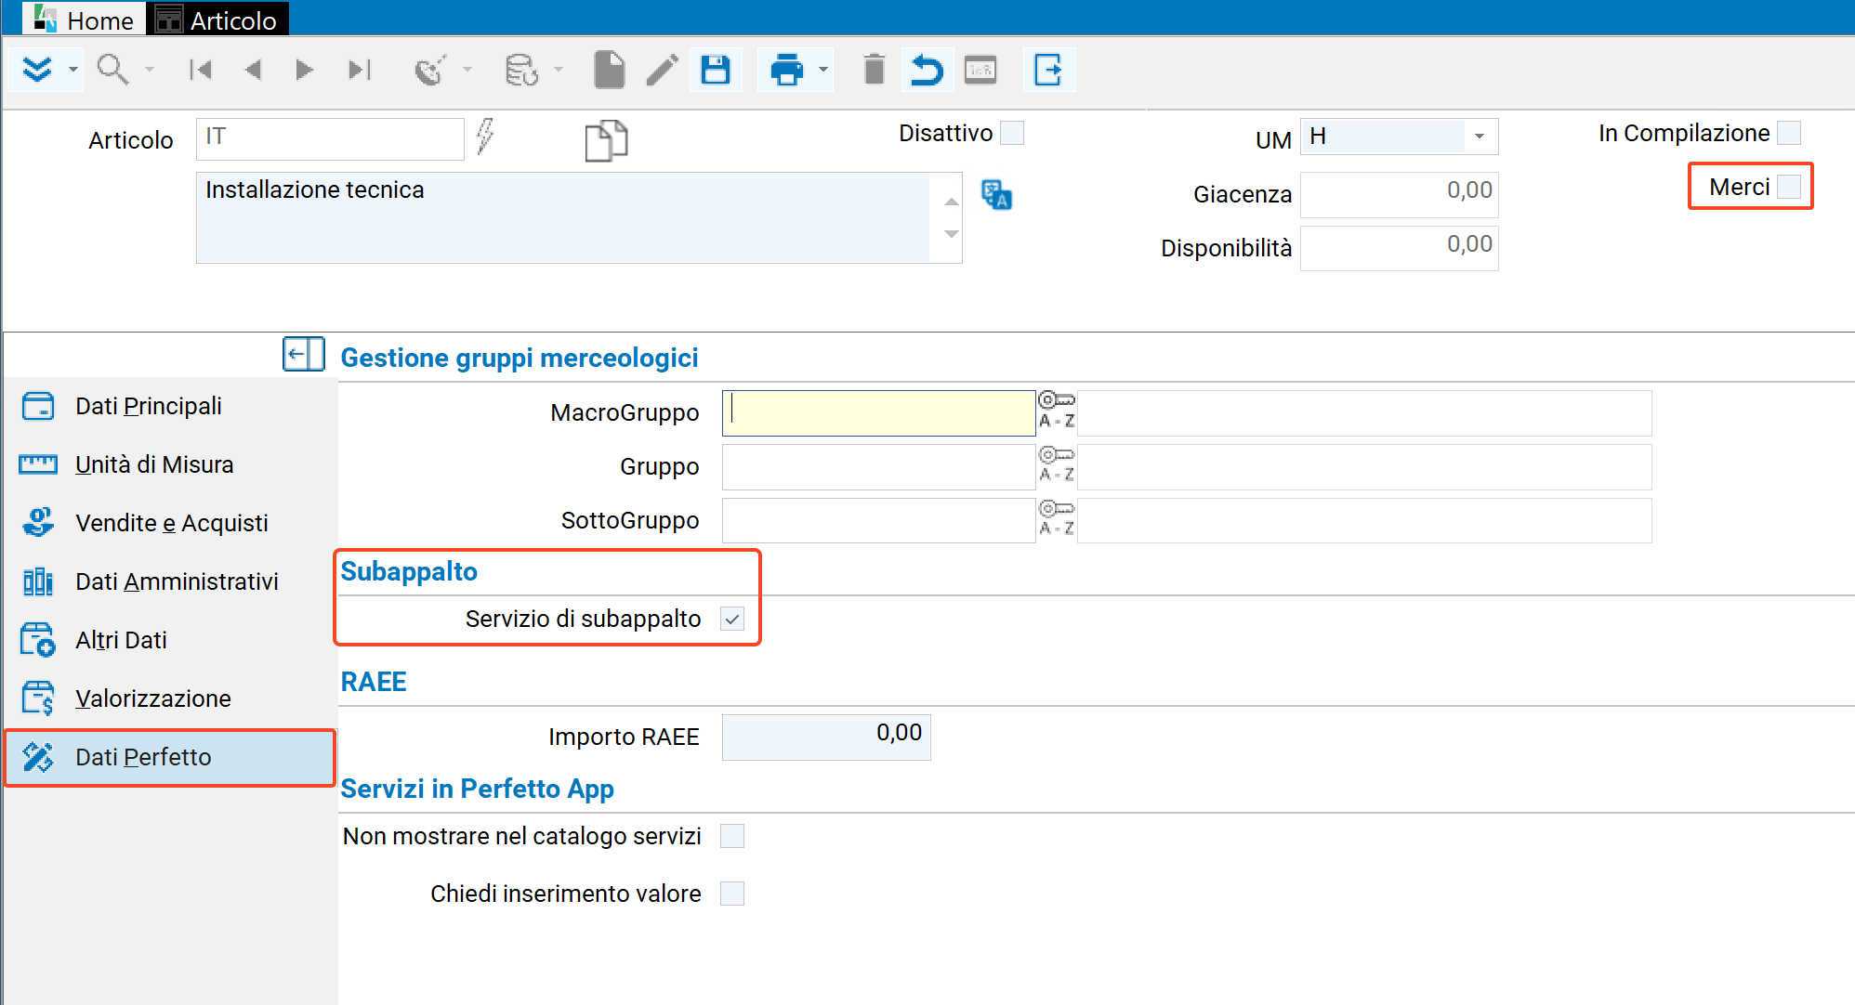Viewport: 1855px width, 1005px height.
Task: Open SottoGruppo key lookup
Action: coord(1057,517)
